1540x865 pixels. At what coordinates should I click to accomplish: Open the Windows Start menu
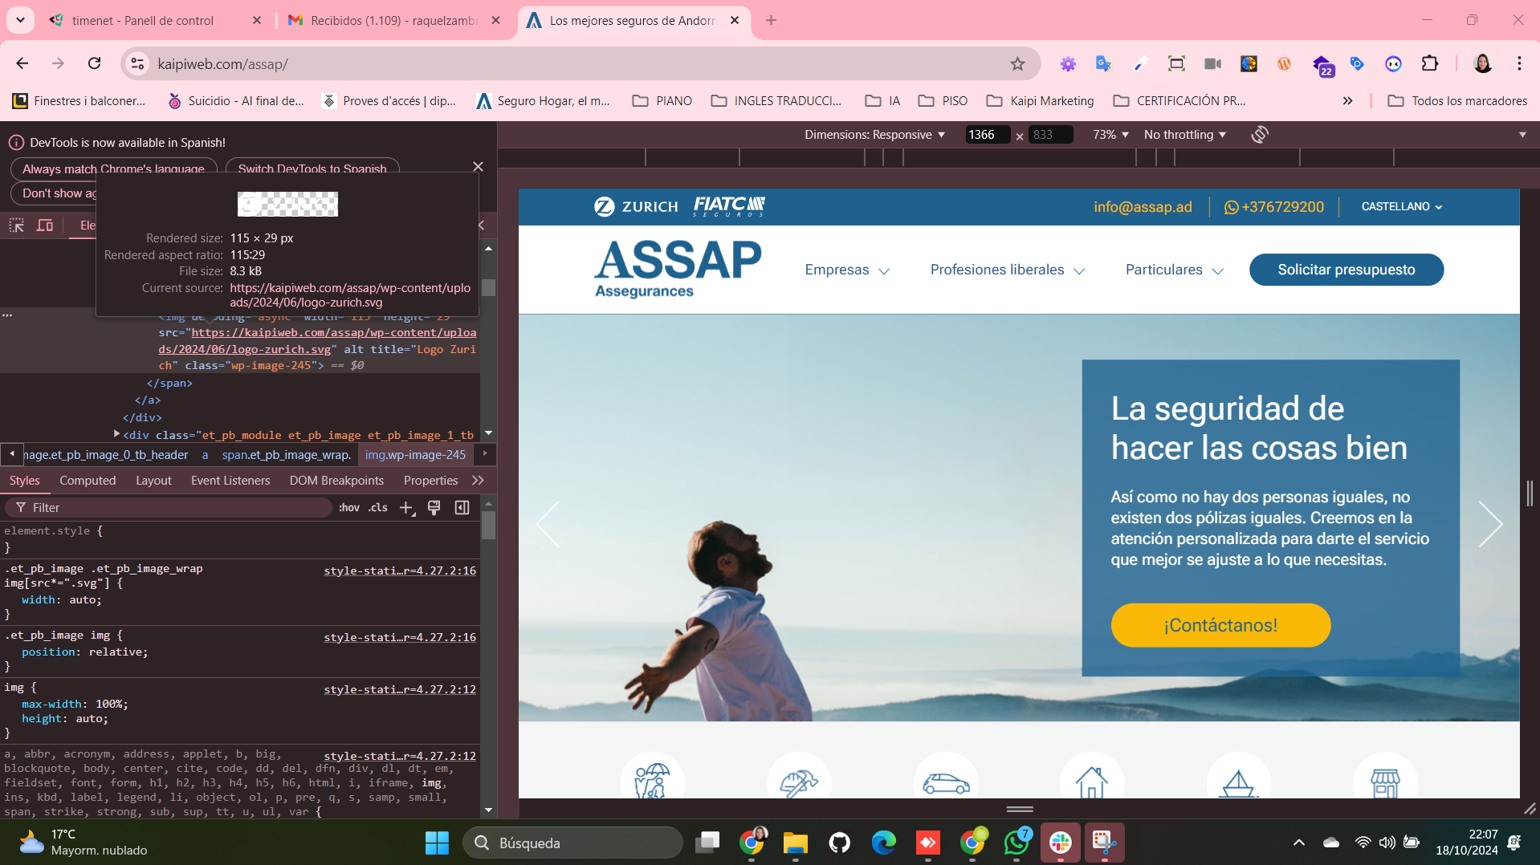[437, 843]
